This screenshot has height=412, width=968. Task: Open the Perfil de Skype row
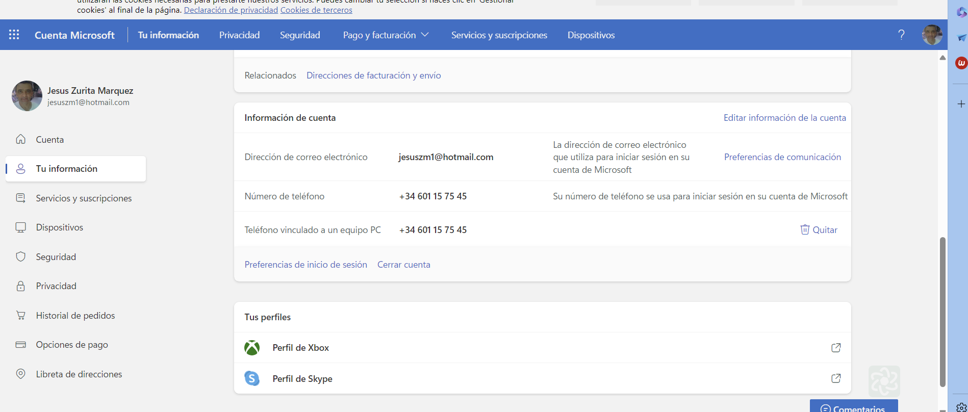click(x=542, y=378)
